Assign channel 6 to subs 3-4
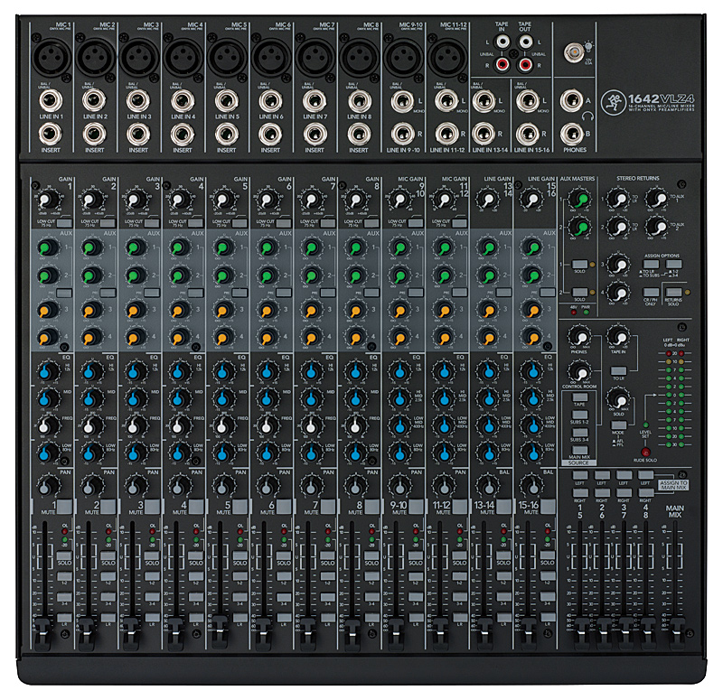 coord(284,597)
